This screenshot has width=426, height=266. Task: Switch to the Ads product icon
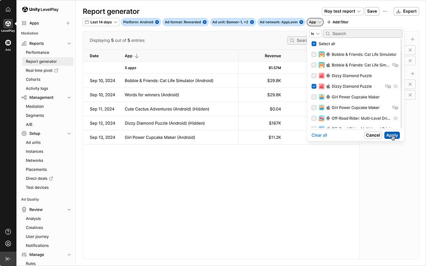click(8, 43)
